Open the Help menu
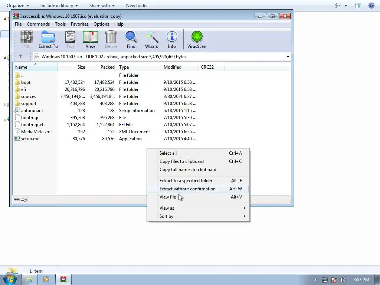 click(x=119, y=24)
